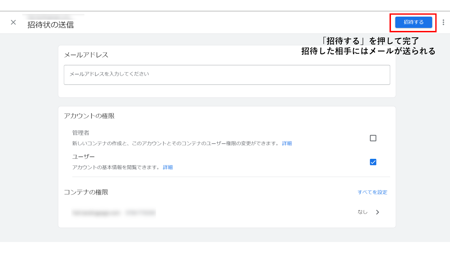Click the アカウントの権限 section heading
The width and height of the screenshot is (450, 253).
click(89, 116)
